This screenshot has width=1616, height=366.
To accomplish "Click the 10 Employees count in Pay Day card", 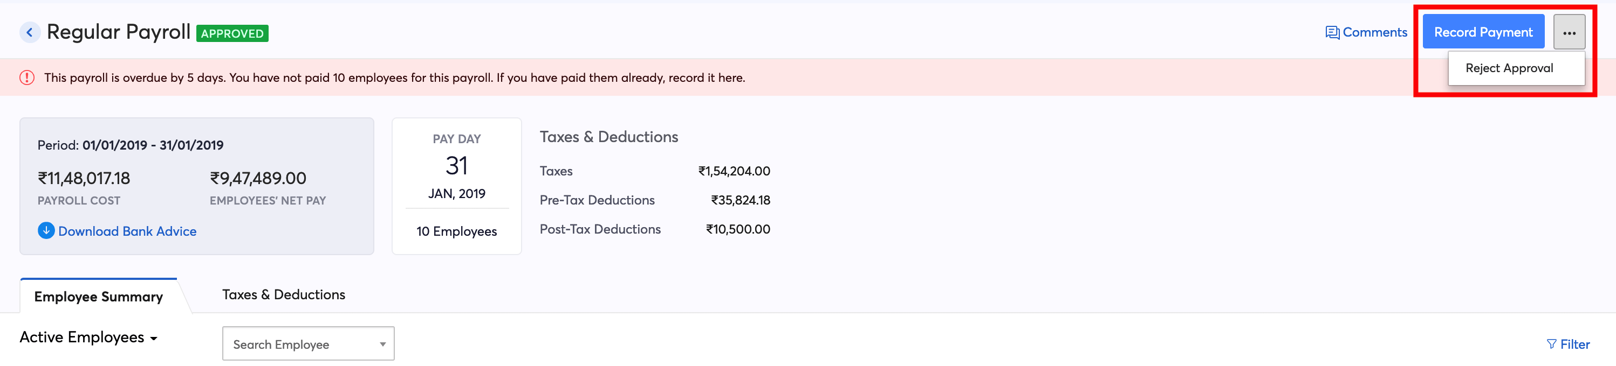I will (x=456, y=231).
